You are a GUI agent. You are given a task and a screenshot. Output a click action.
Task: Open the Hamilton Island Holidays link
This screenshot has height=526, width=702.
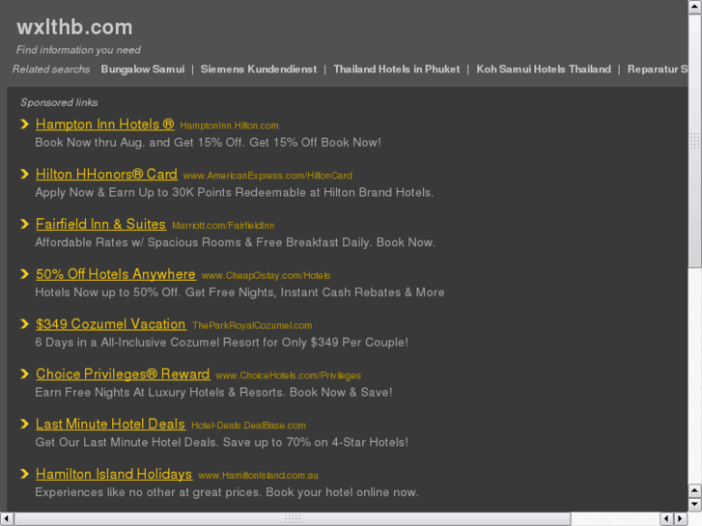tap(114, 474)
